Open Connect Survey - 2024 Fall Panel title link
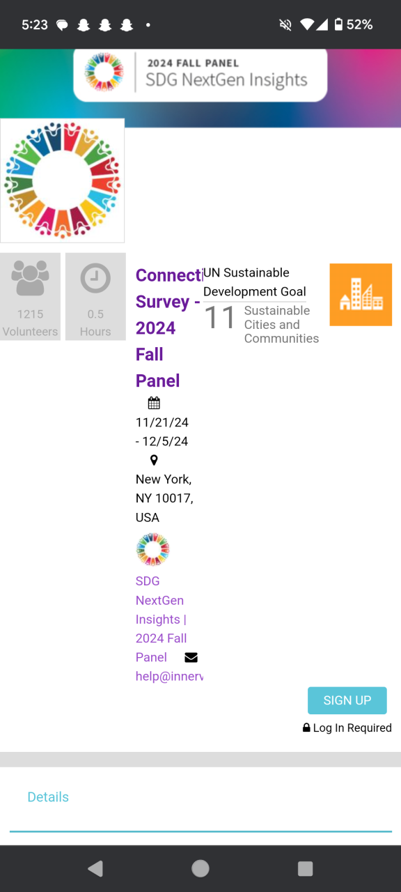This screenshot has width=401, height=892. click(168, 328)
